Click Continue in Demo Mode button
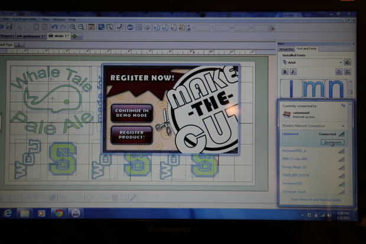The height and width of the screenshot is (244, 366). (132, 113)
